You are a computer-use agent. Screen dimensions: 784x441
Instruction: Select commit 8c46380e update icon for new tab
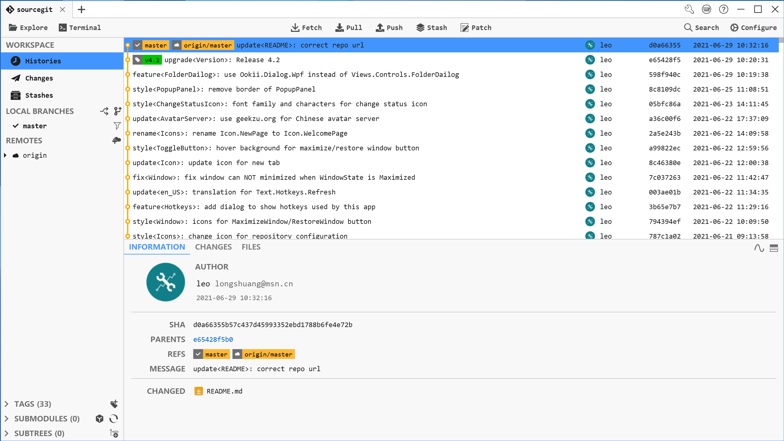[451, 163]
